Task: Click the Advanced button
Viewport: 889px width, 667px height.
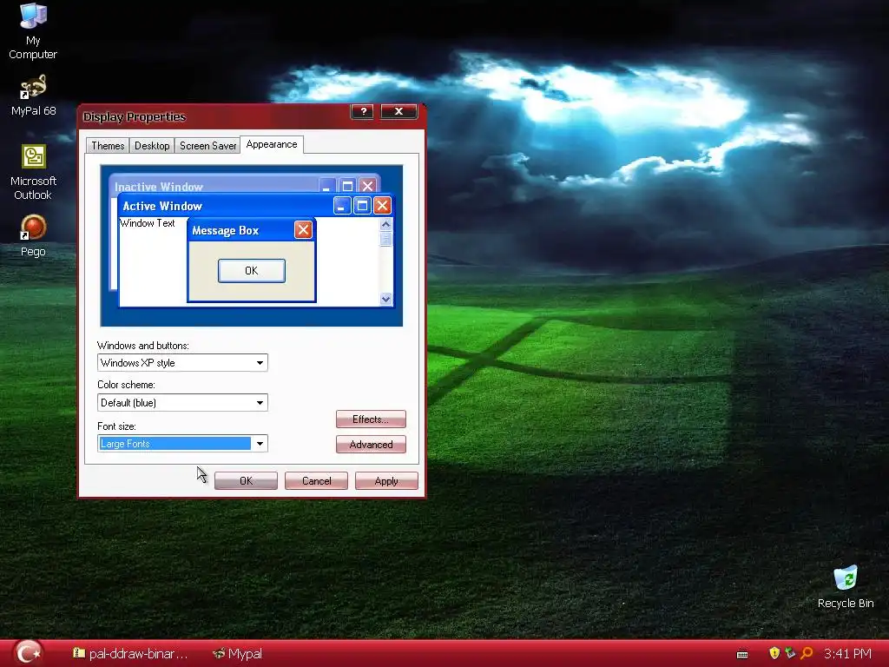Action: pos(371,444)
